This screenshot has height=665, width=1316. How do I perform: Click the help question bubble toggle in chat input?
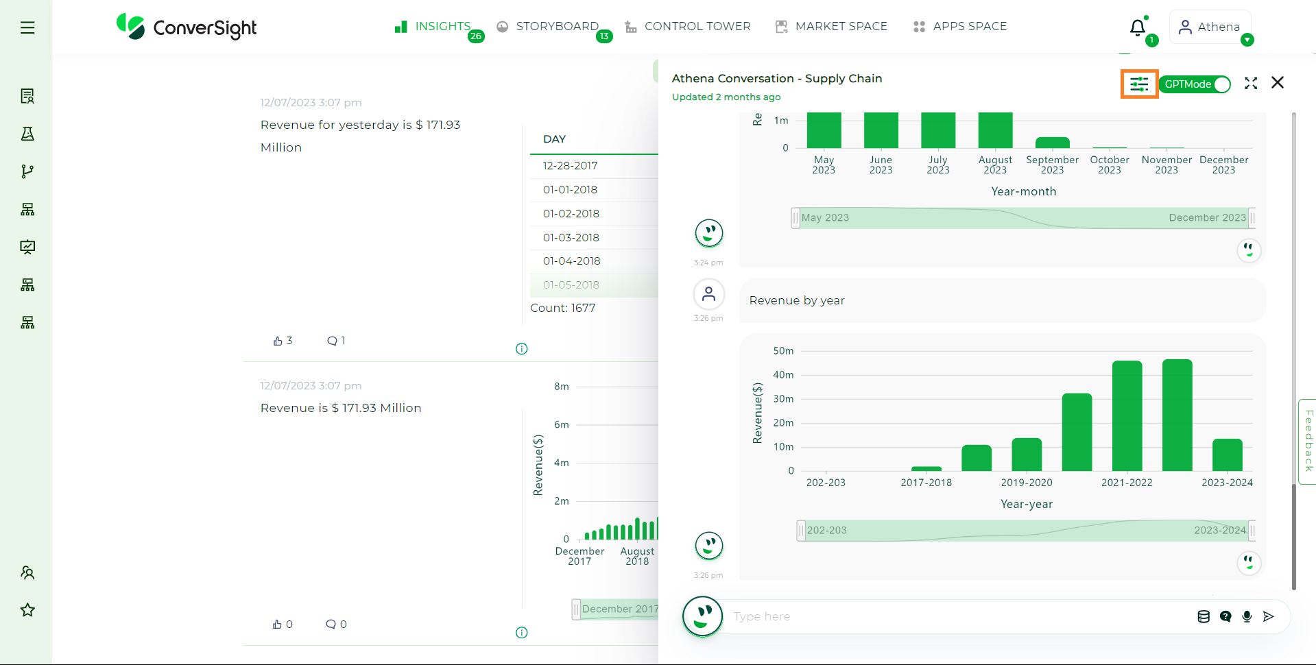pos(1225,616)
